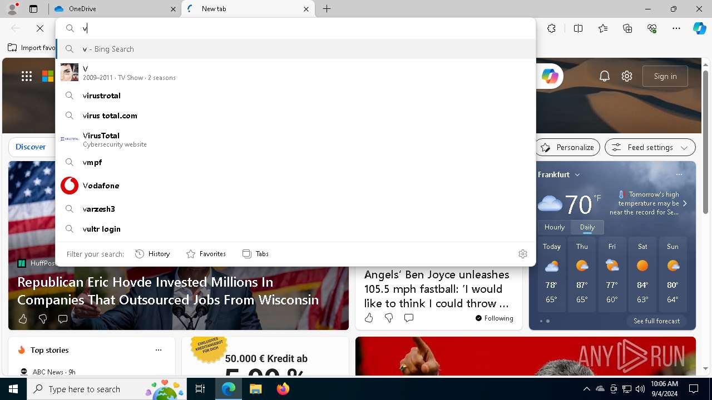Choose the vmpf suggestion
This screenshot has height=400, width=712.
click(296, 162)
